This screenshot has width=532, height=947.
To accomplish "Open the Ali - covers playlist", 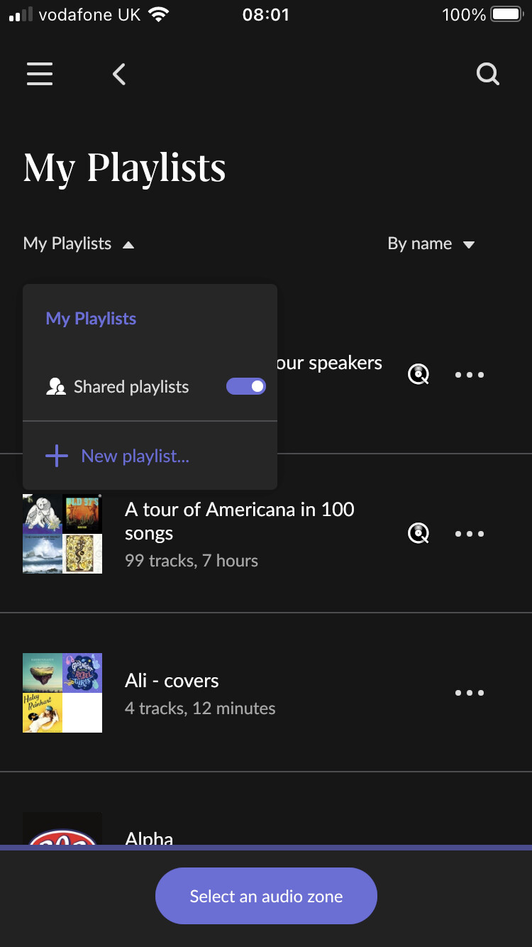I will pyautogui.click(x=172, y=681).
